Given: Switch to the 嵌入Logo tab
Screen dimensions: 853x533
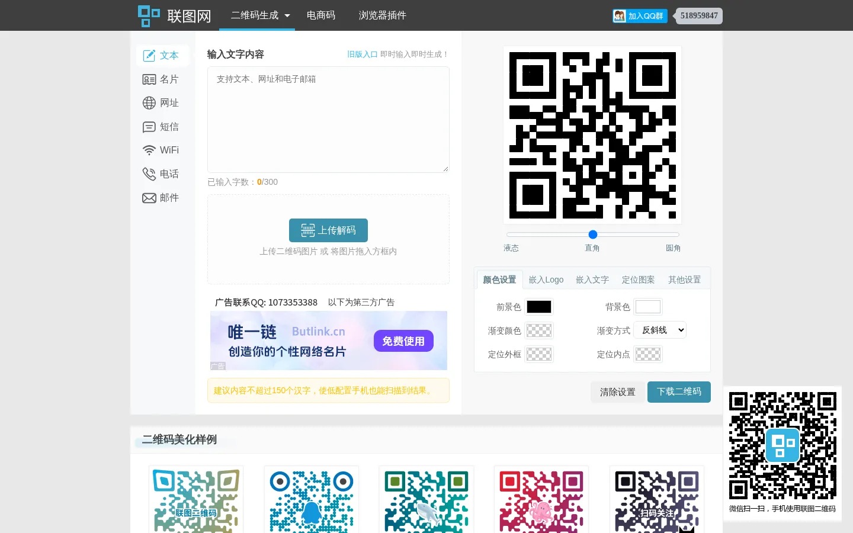Looking at the screenshot, I should 546,280.
